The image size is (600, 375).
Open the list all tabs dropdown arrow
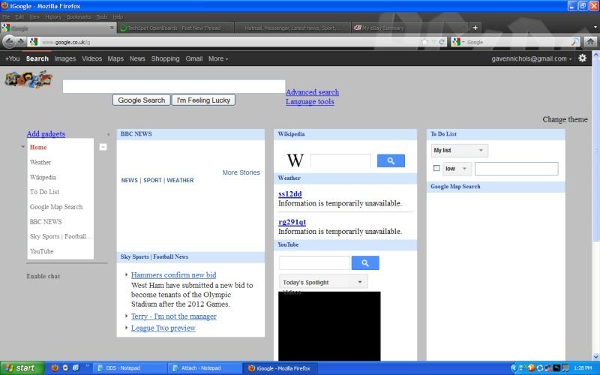tap(595, 28)
